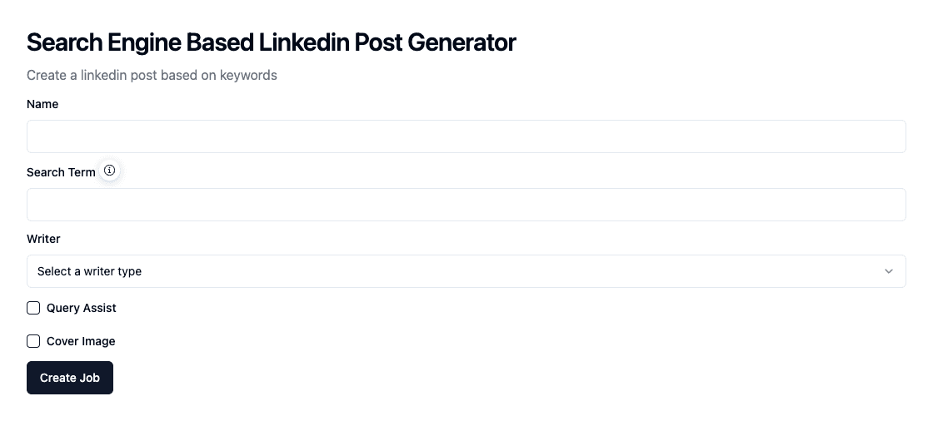933x421 pixels.
Task: Focus the Name input field
Action: pyautogui.click(x=466, y=136)
